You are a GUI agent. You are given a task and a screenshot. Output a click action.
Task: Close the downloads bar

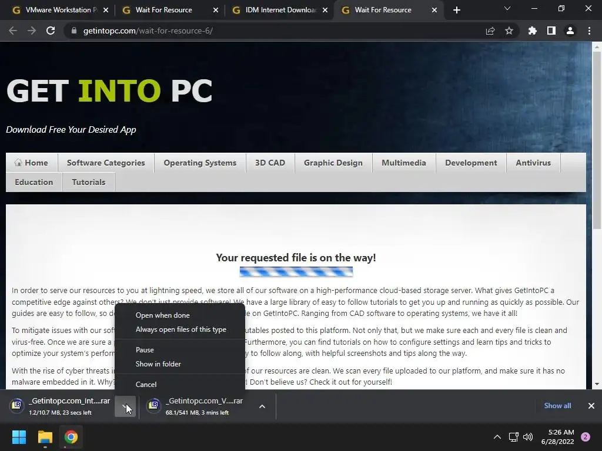click(591, 405)
